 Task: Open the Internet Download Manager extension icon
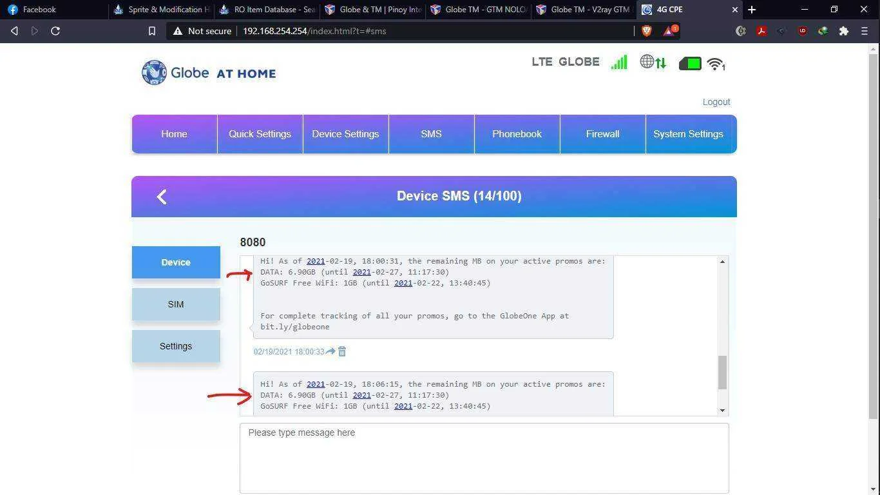823,31
